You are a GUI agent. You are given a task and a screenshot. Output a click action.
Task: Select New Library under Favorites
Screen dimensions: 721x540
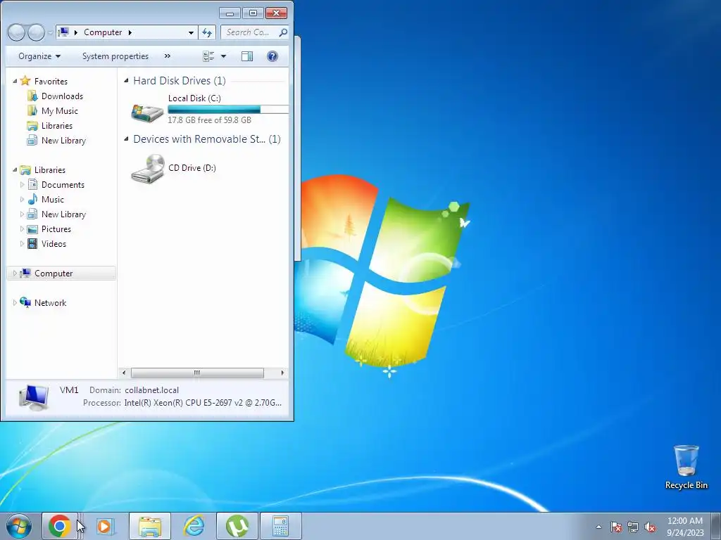63,140
